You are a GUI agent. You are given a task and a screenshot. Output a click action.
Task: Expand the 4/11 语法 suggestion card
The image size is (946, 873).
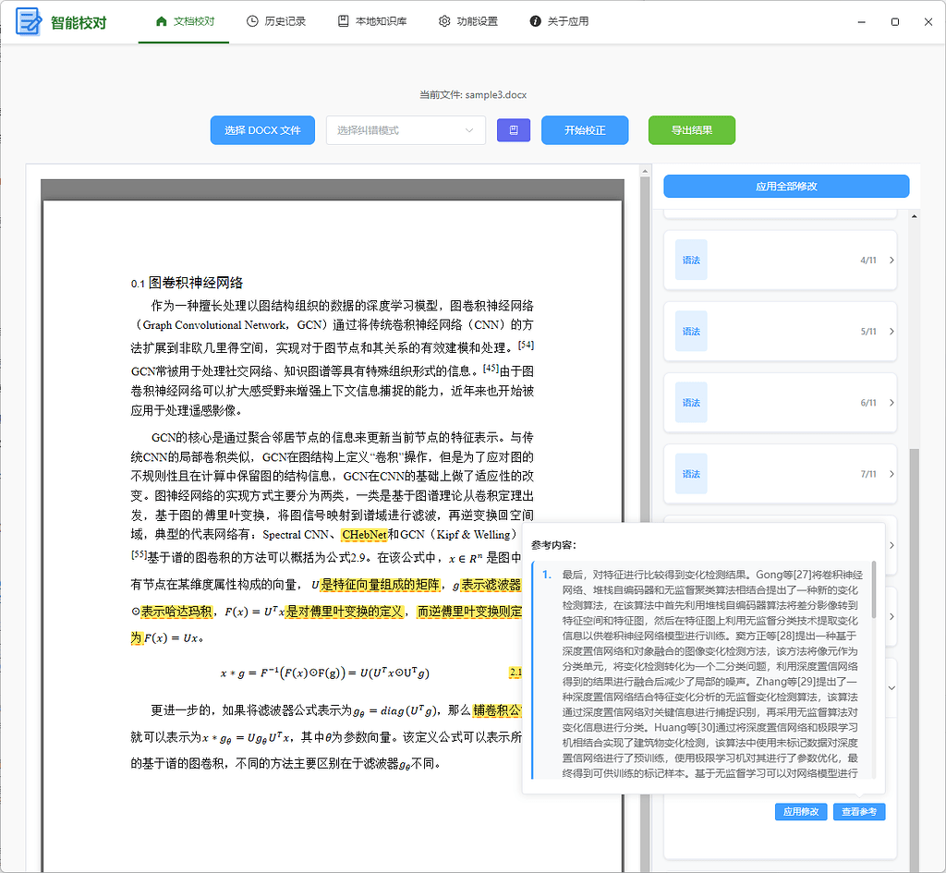[780, 260]
